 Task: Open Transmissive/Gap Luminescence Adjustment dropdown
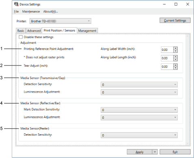(x=139, y=93)
